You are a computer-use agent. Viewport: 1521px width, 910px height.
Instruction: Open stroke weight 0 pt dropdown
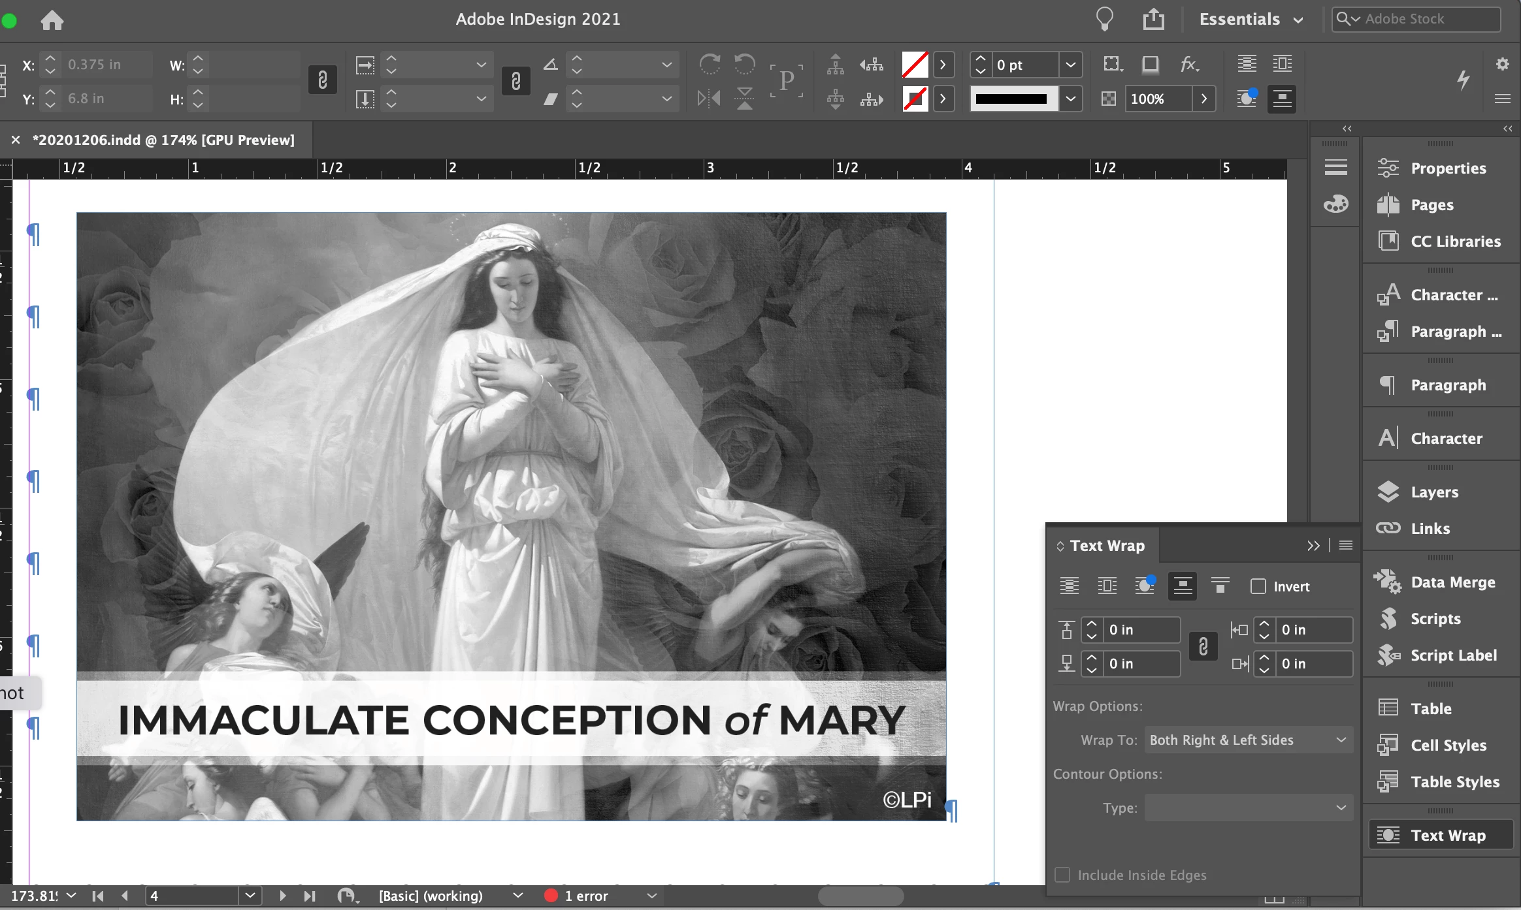point(1070,65)
